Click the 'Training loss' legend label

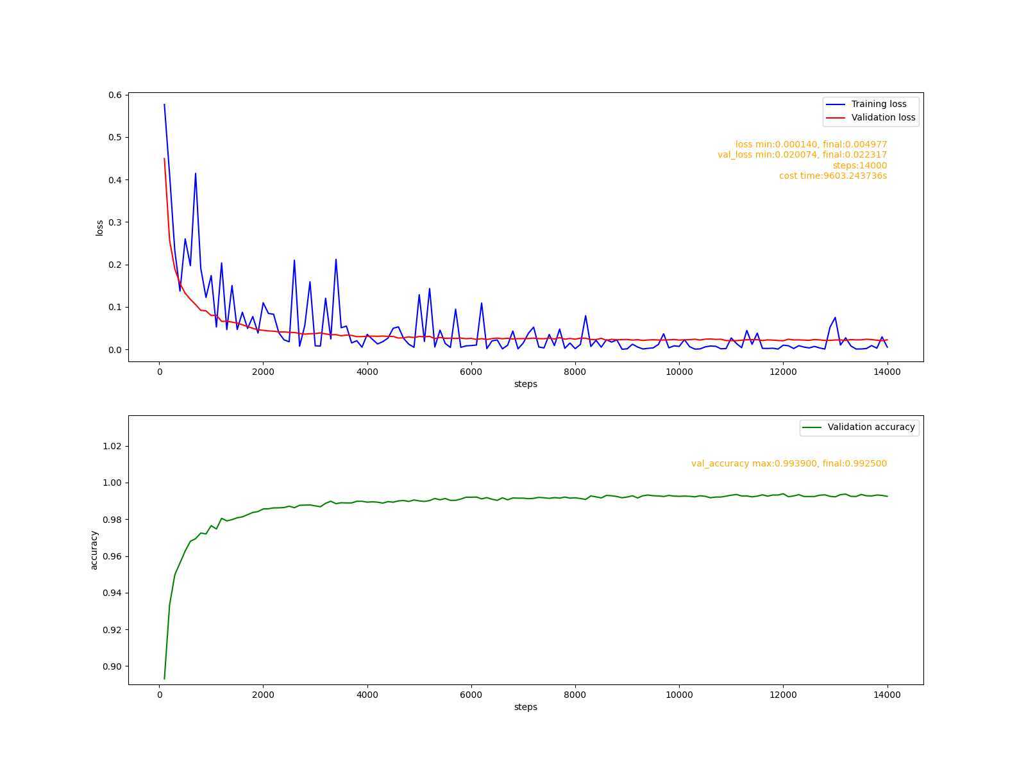pyautogui.click(x=879, y=104)
